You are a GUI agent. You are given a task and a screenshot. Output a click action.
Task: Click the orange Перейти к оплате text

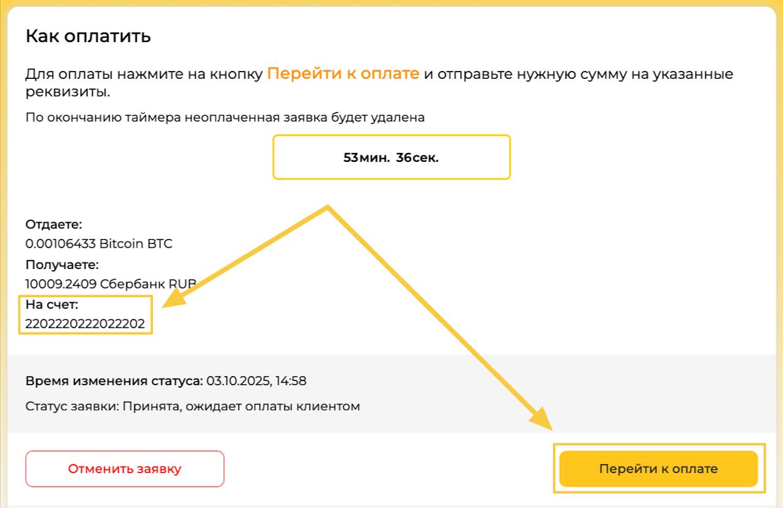pos(343,74)
